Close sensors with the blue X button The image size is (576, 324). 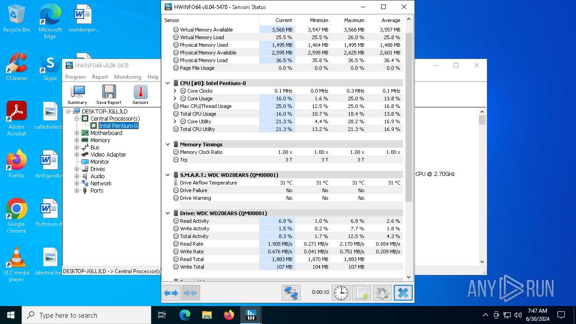(403, 293)
